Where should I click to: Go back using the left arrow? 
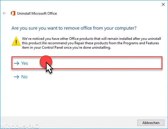coord(4,13)
